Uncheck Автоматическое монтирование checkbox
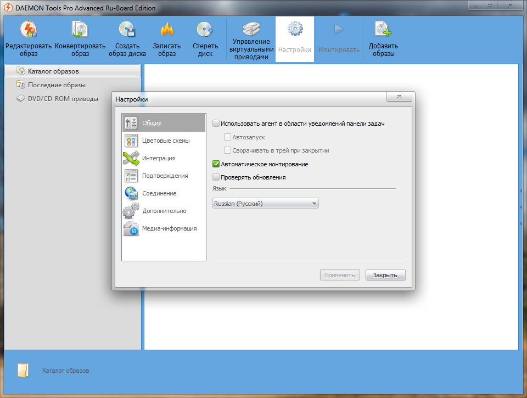This screenshot has height=398, width=527. click(216, 164)
